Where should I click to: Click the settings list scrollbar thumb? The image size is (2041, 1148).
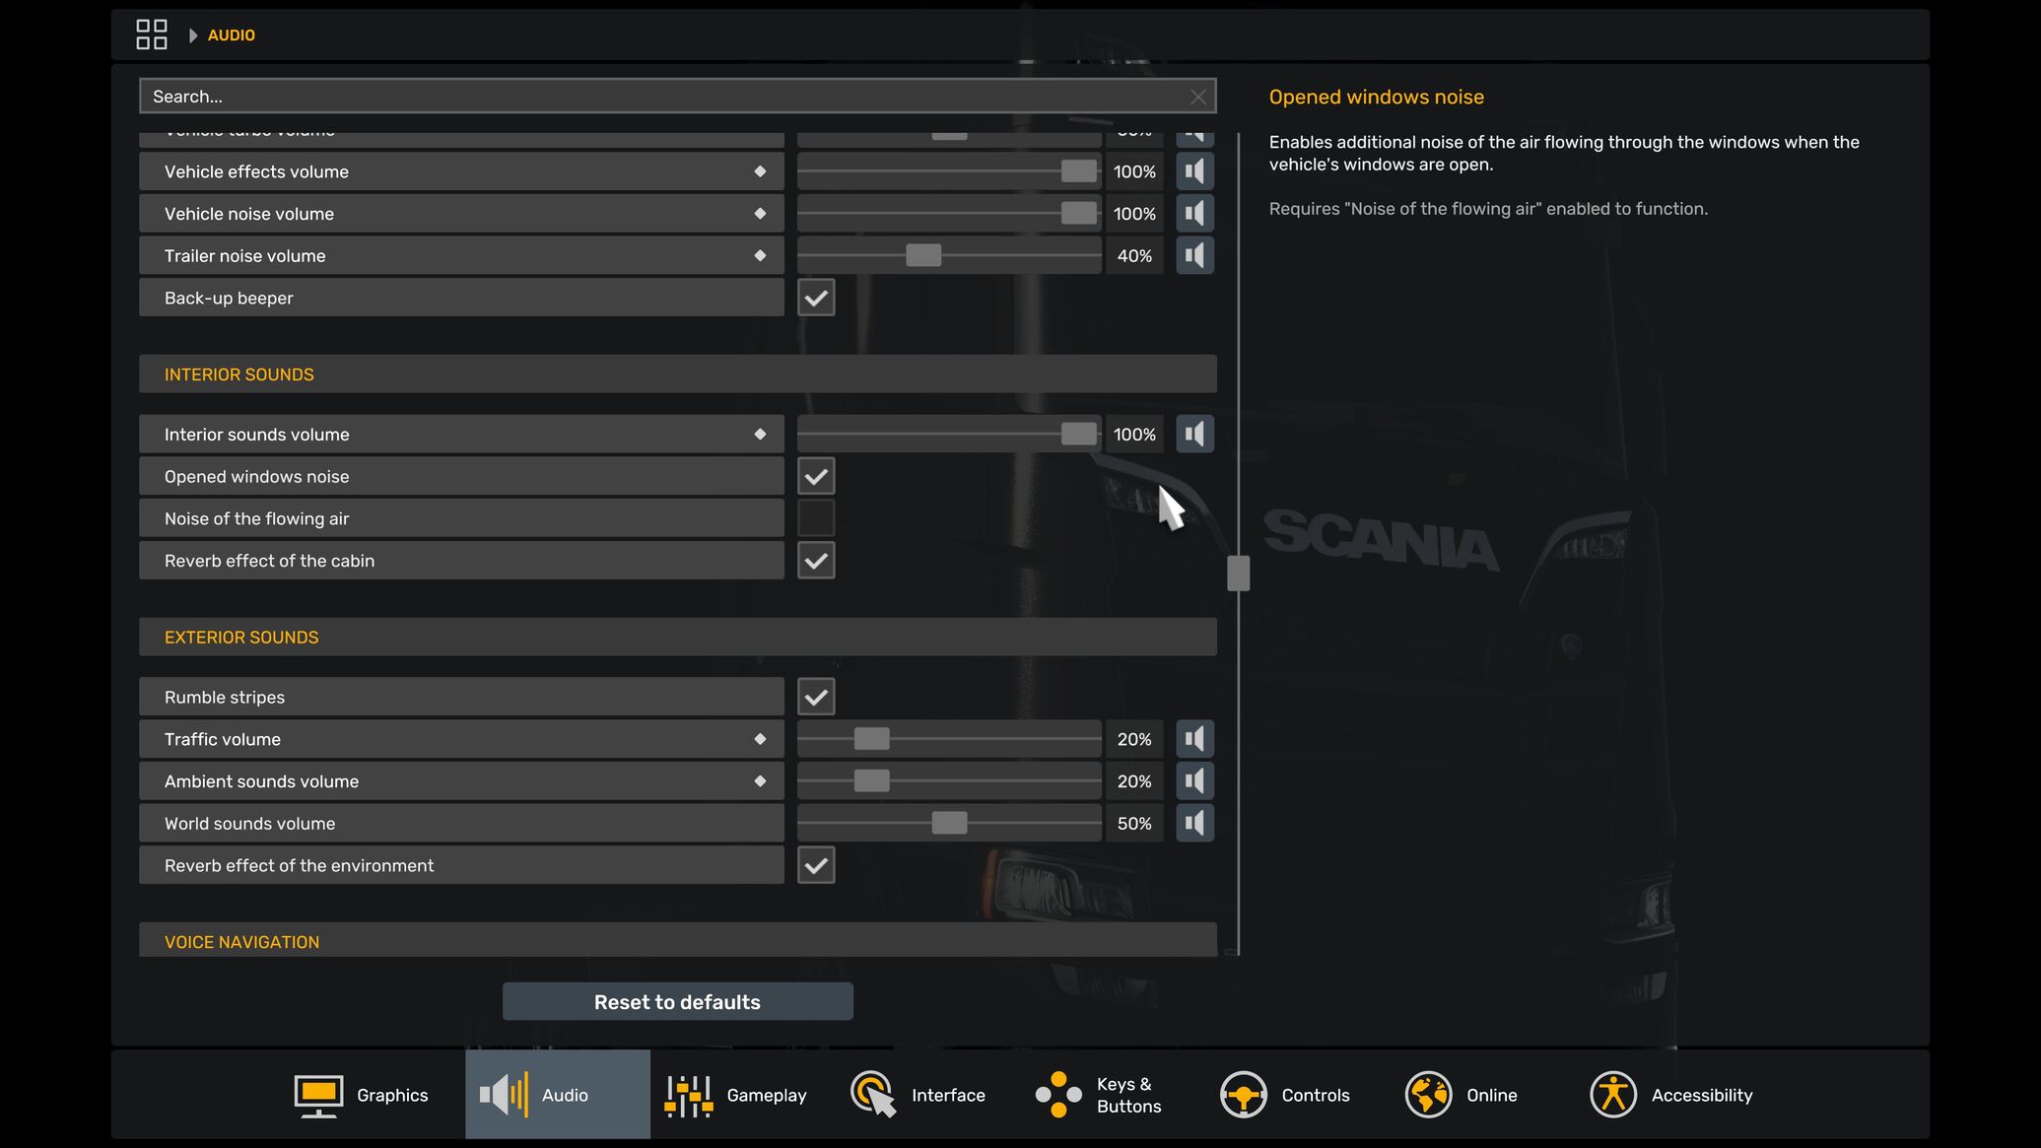coord(1239,574)
